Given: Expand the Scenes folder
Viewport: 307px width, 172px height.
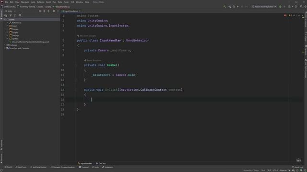Looking at the screenshot, I should tap(8, 29).
